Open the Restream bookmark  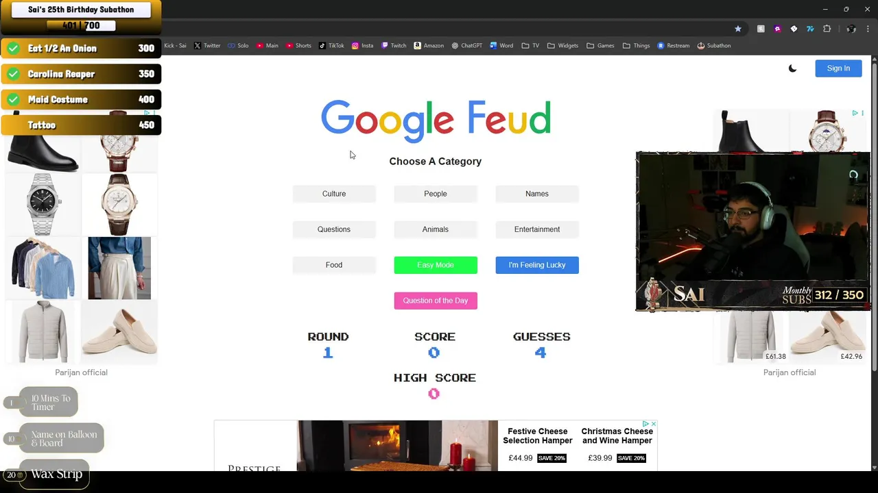coord(674,46)
